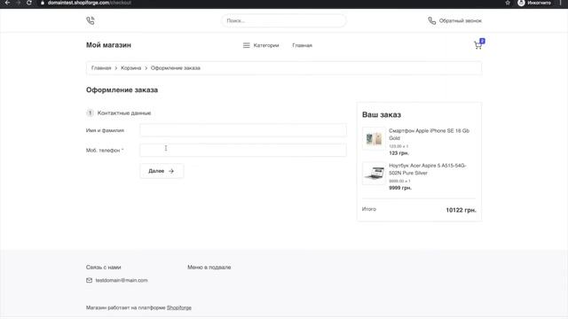Bookmark the page with the star icon
This screenshot has height=319, width=568.
coord(508,3)
